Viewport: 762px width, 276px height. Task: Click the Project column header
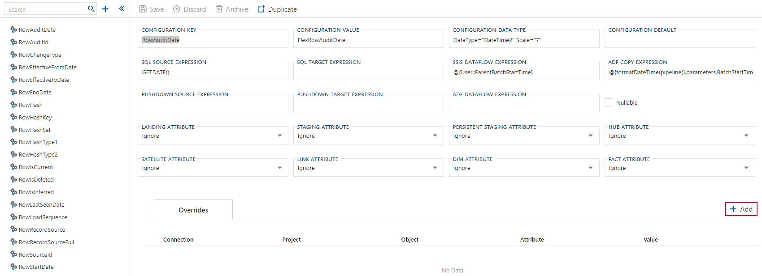(292, 239)
